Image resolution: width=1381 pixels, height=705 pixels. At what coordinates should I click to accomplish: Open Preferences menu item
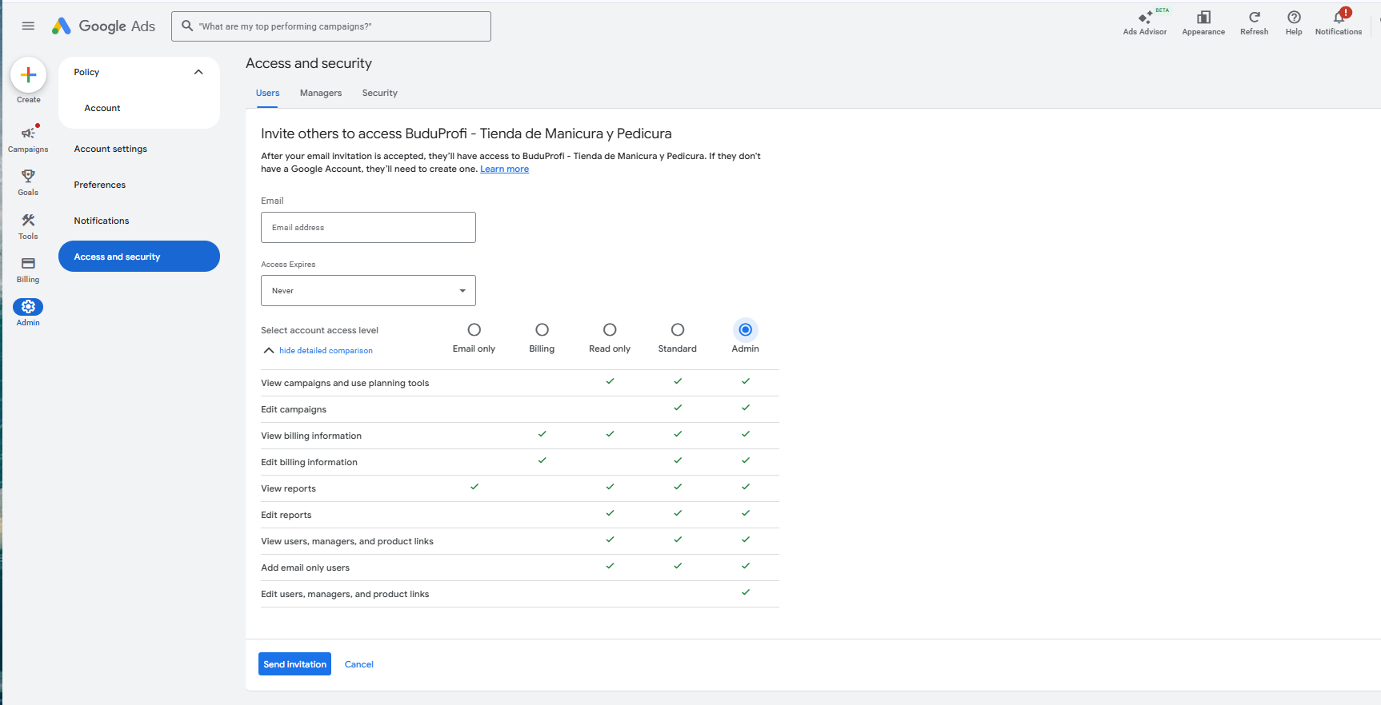100,185
